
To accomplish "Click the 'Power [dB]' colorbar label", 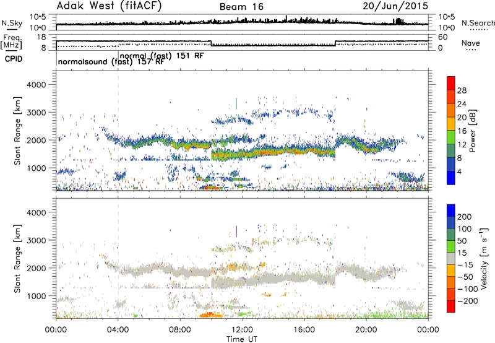I will click(473, 131).
